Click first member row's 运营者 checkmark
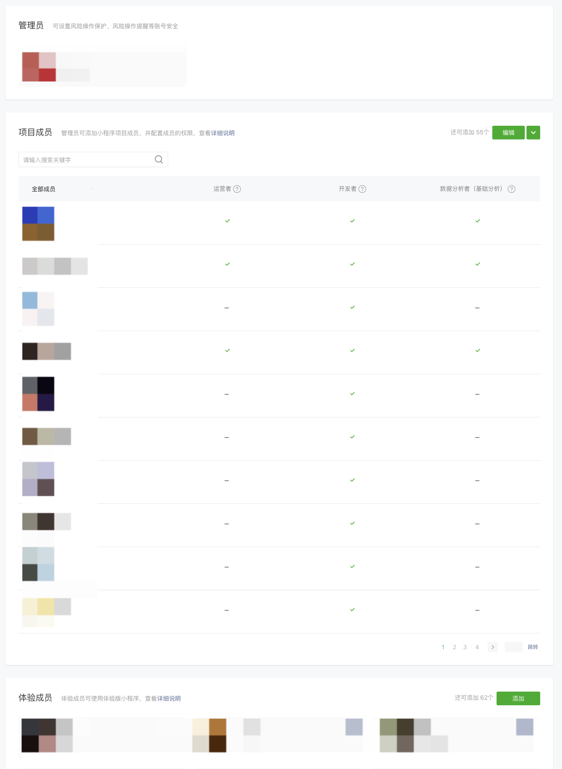Screen dimensions: 562x769 coord(228,221)
